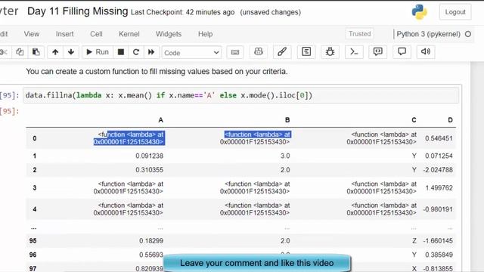Click the Leave your comment banner
This screenshot has height=272, width=484.
click(257, 263)
